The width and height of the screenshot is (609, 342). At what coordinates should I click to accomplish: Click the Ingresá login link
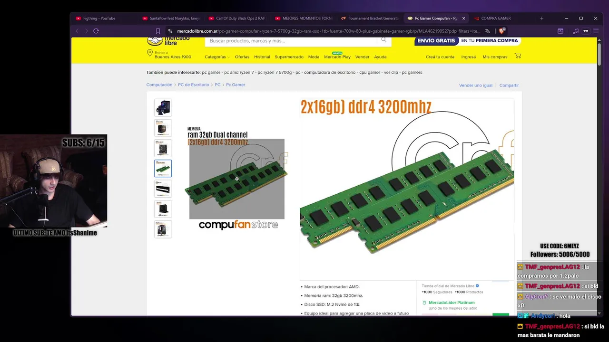[x=469, y=57]
